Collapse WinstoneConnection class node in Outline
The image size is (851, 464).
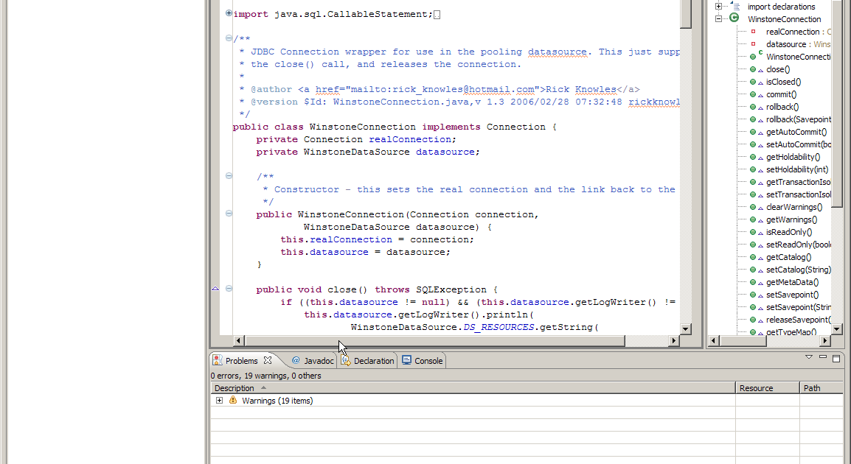718,18
